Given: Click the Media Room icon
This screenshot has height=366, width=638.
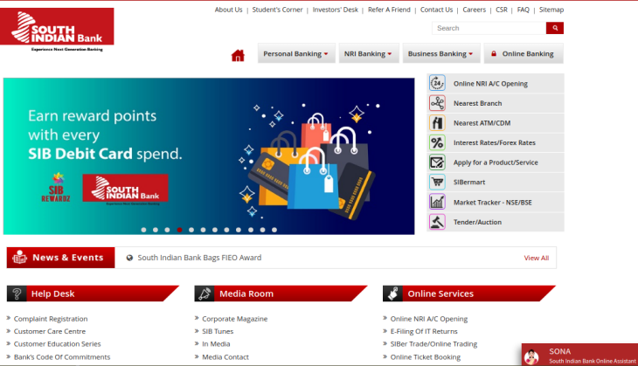Looking at the screenshot, I should (x=205, y=293).
